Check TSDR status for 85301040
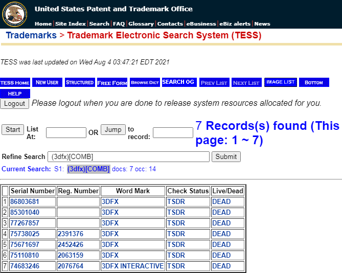This screenshot has width=342, height=273. click(176, 212)
